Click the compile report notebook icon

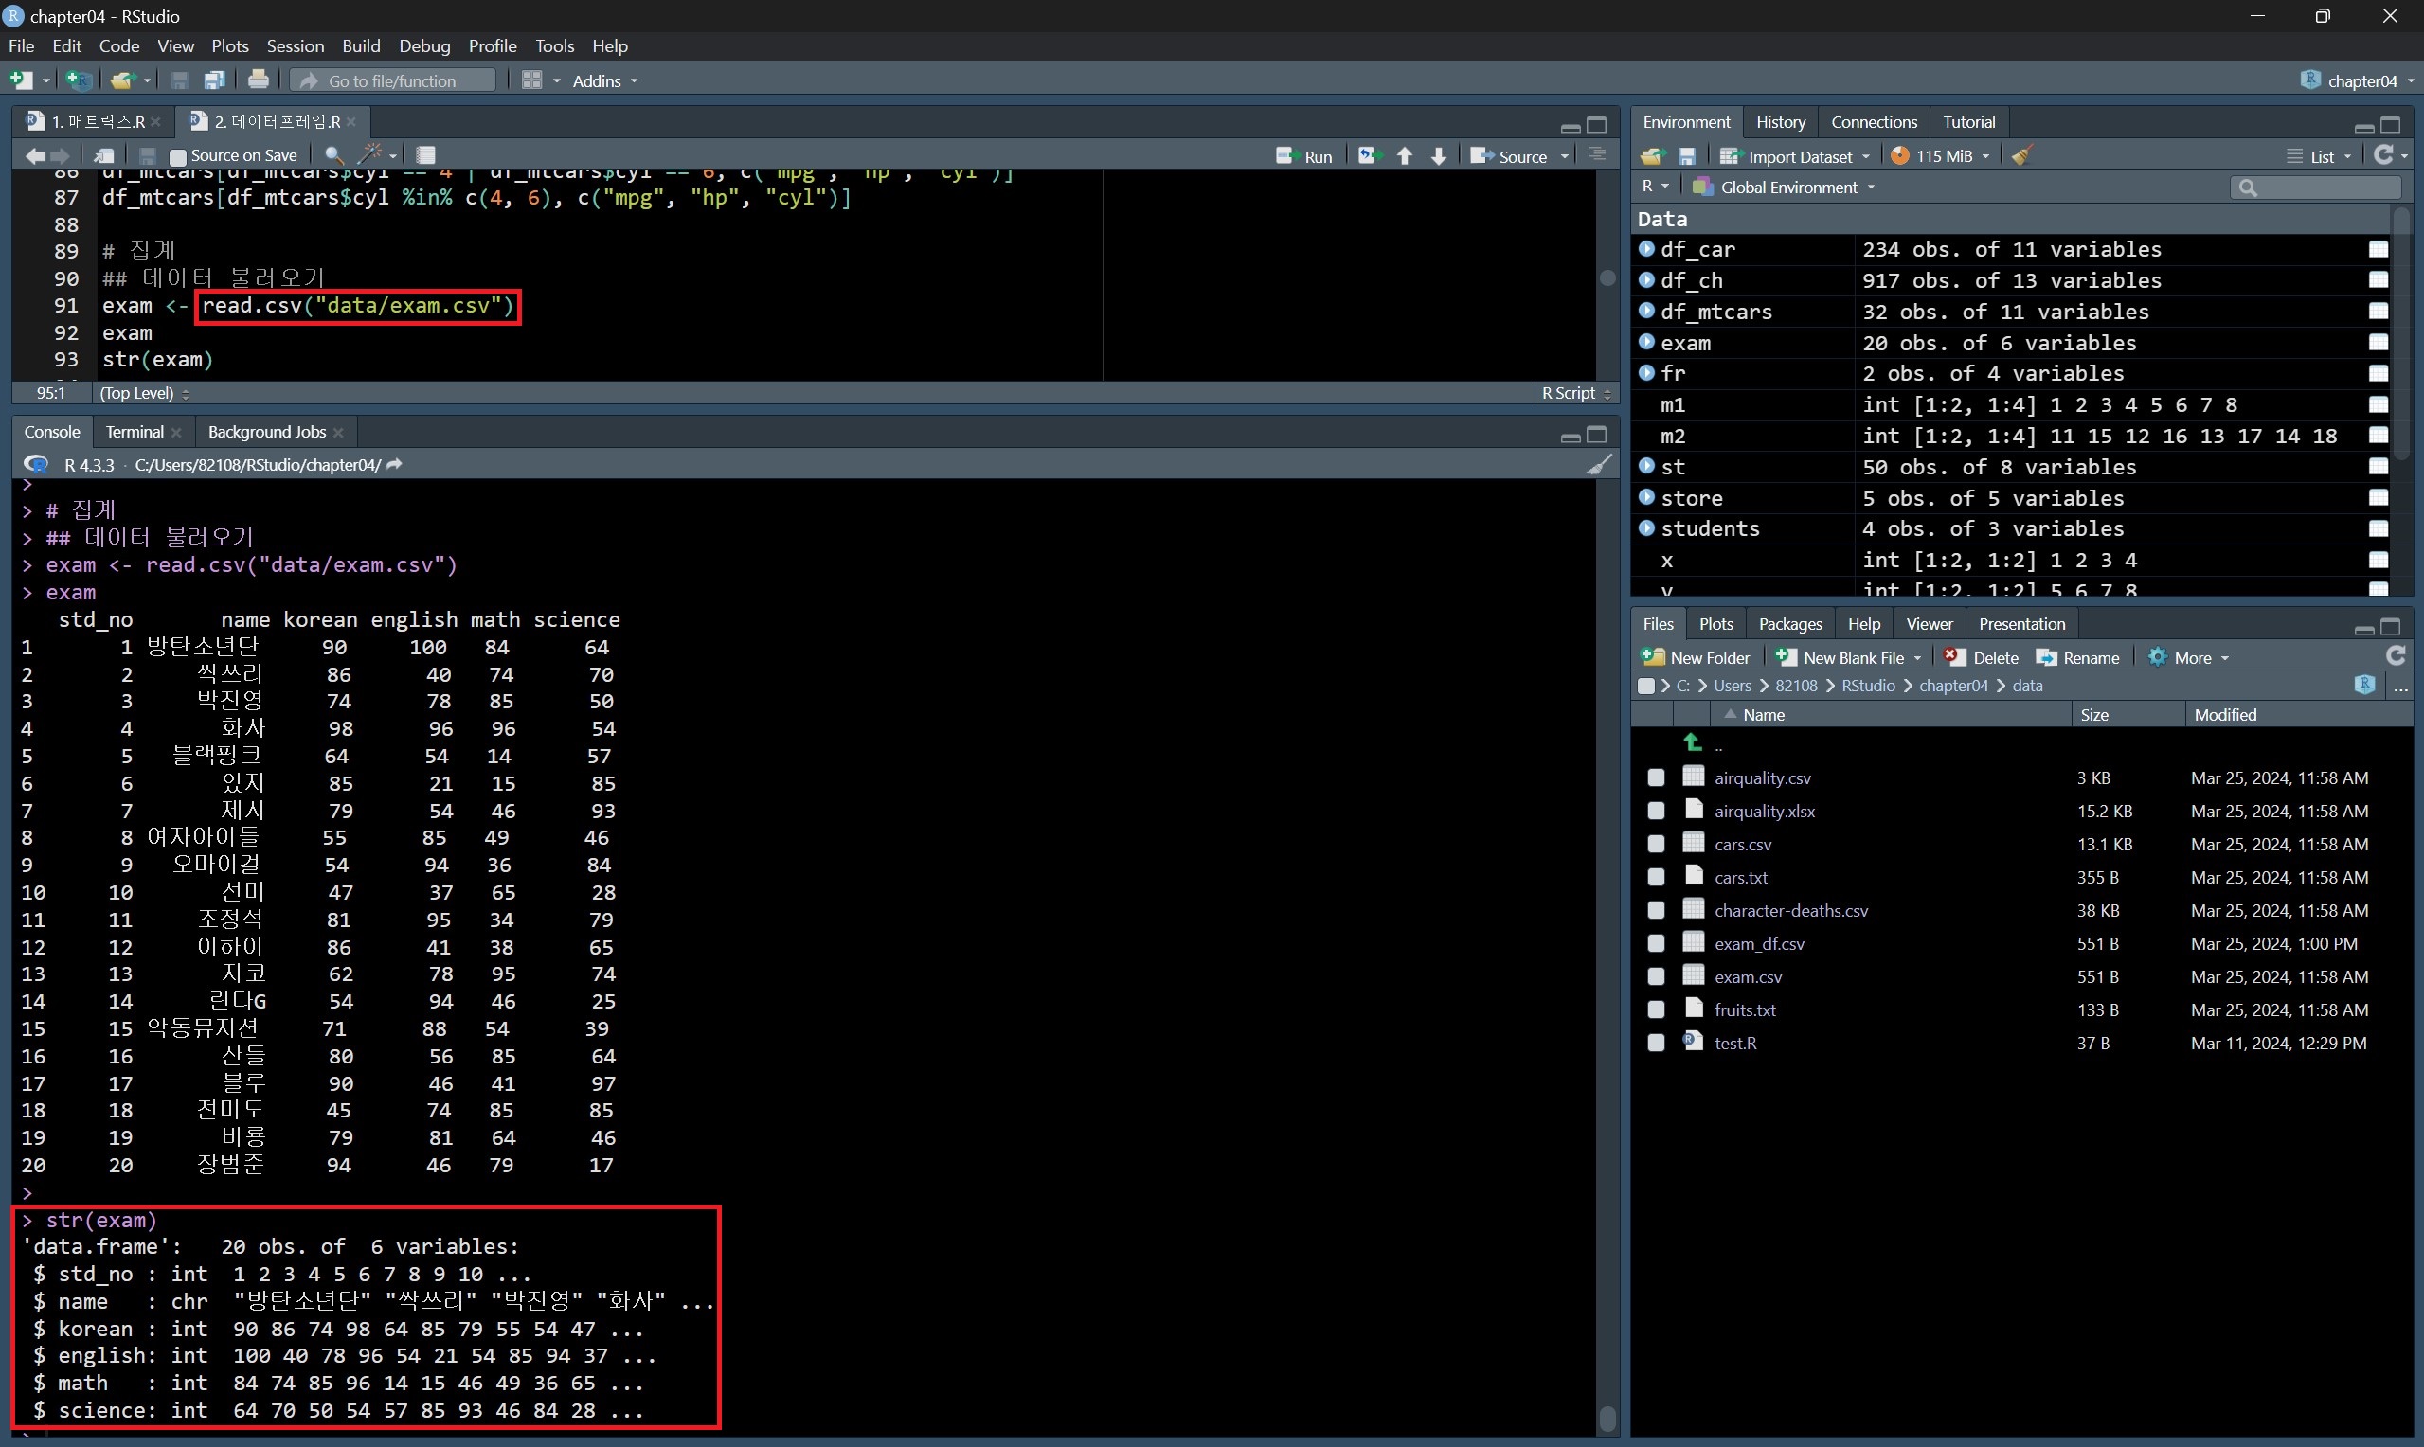[426, 155]
